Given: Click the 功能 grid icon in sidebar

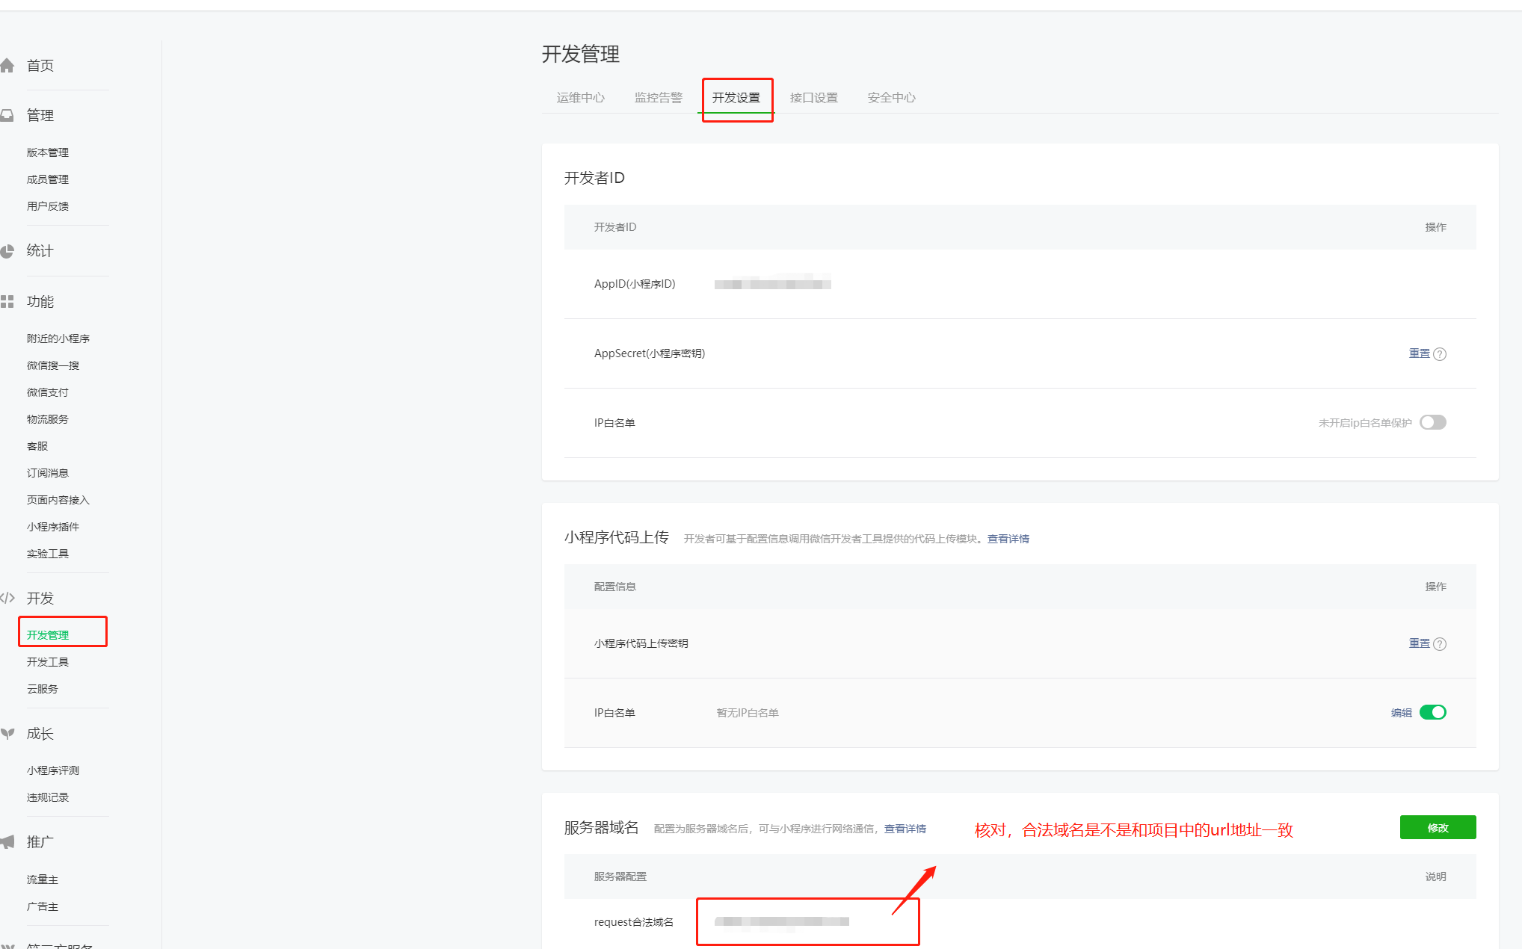Looking at the screenshot, I should coord(8,301).
